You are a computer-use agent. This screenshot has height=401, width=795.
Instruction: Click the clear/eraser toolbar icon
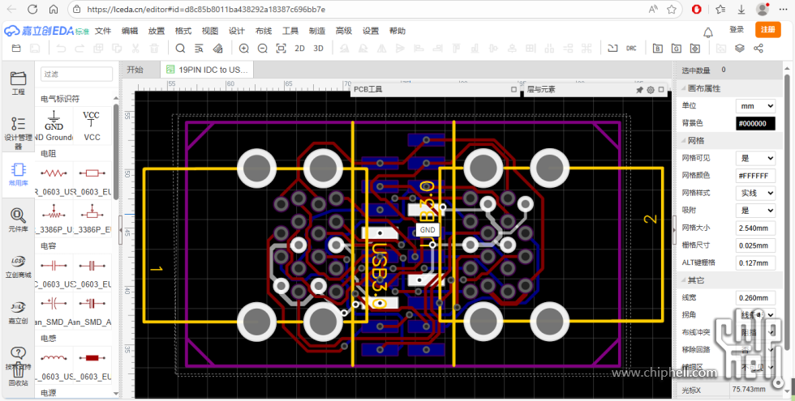point(217,49)
